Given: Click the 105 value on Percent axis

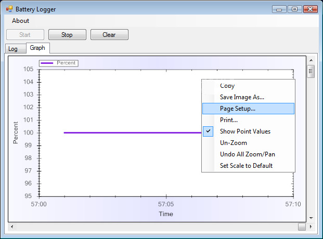Looking at the screenshot, I should point(28,69).
